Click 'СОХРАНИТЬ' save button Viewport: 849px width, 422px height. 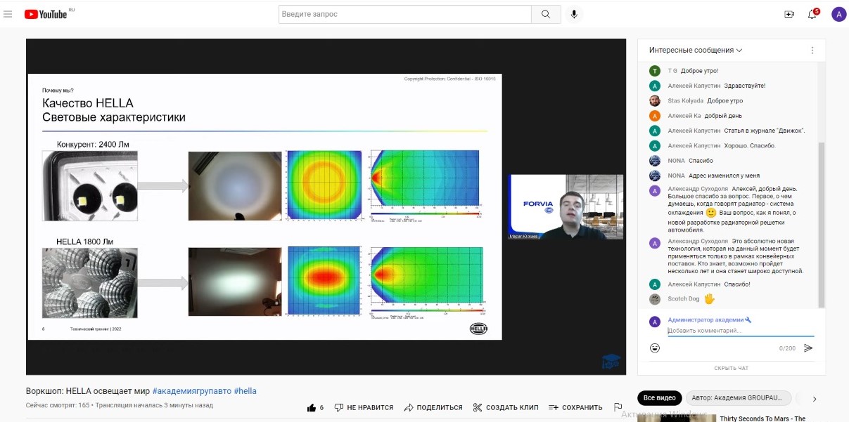pos(575,407)
